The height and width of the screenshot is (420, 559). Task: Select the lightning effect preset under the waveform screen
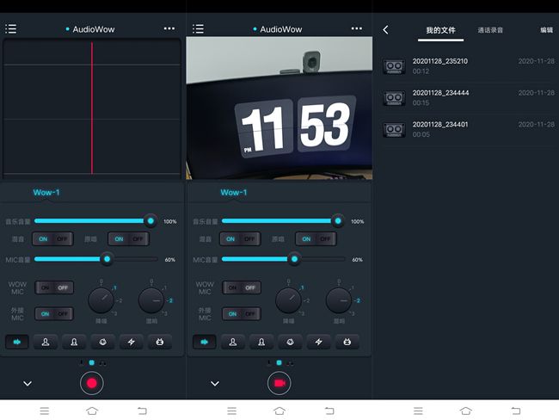(131, 342)
